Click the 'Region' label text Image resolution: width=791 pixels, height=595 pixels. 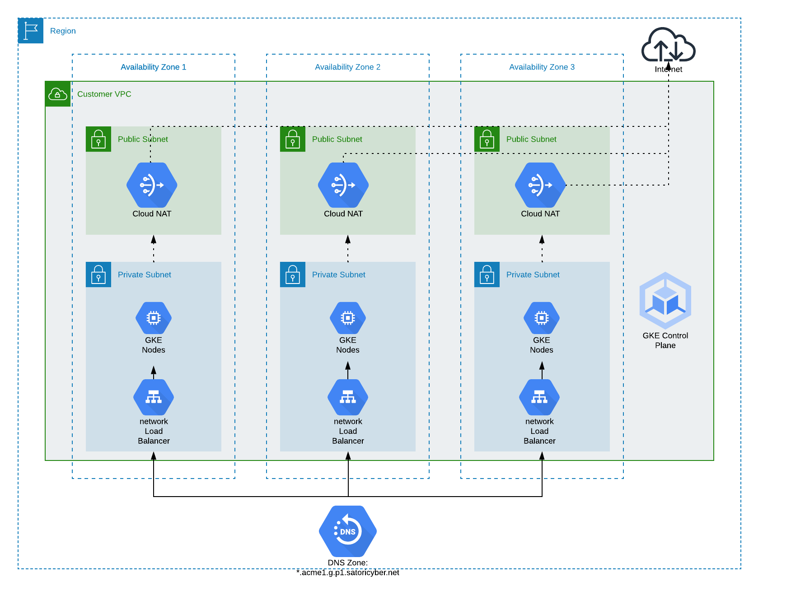63,31
